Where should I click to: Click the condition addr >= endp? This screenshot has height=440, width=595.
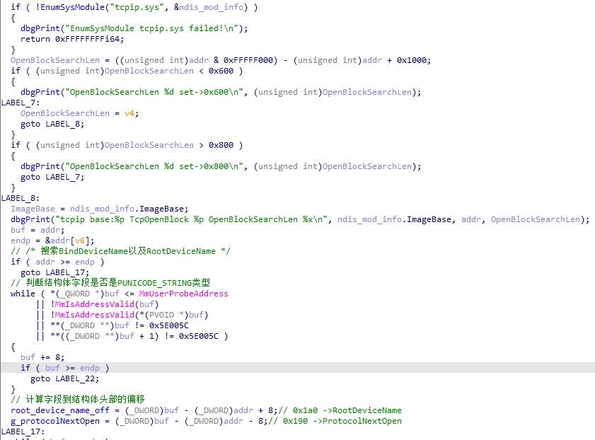click(x=65, y=262)
